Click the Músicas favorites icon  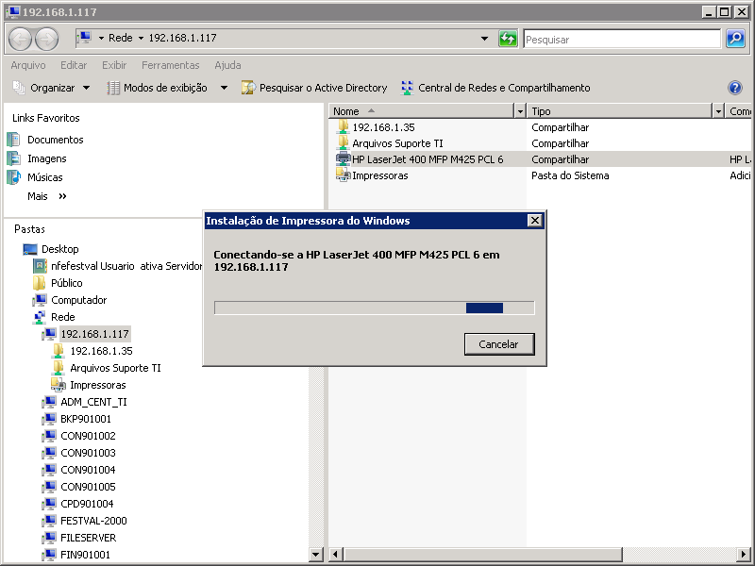coord(14,177)
